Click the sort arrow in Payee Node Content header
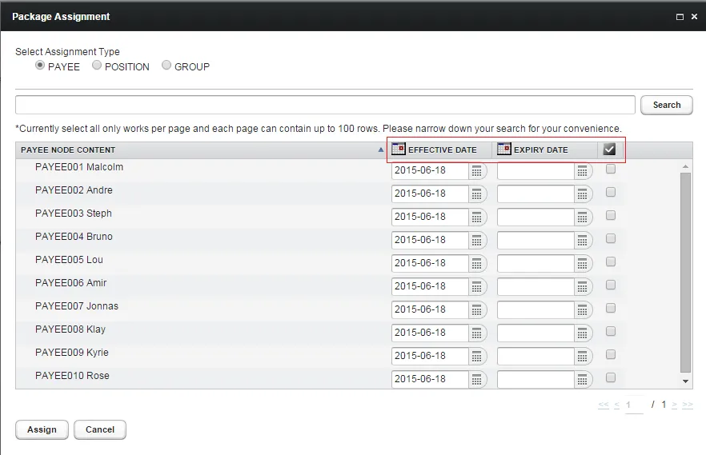 coord(381,150)
